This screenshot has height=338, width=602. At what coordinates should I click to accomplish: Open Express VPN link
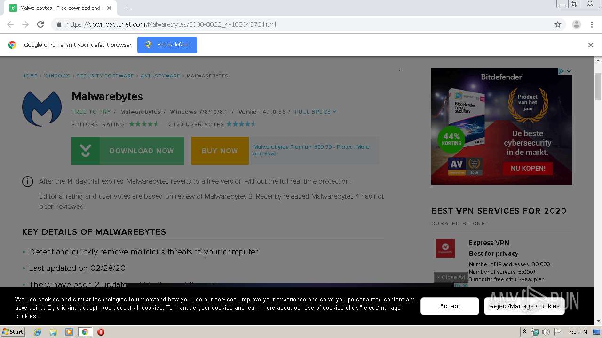click(489, 243)
